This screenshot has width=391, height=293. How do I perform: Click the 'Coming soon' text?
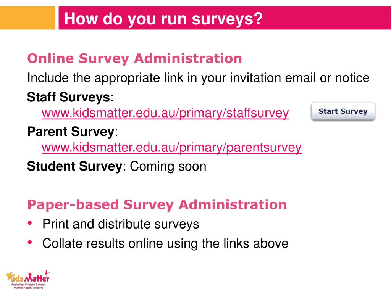[168, 166]
